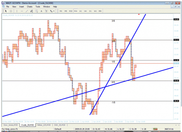Switch to the M1 timeframe
This screenshot has width=182, height=132.
[61, 11]
